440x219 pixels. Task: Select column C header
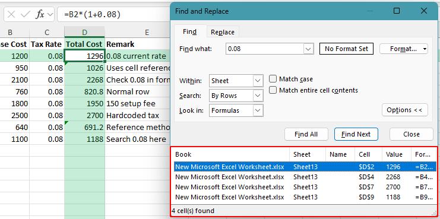47,32
